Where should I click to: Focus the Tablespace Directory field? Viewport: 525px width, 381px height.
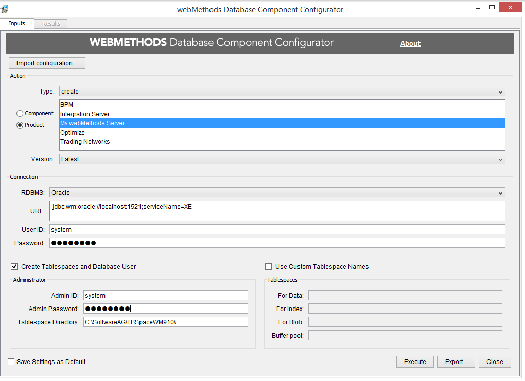tap(165, 322)
